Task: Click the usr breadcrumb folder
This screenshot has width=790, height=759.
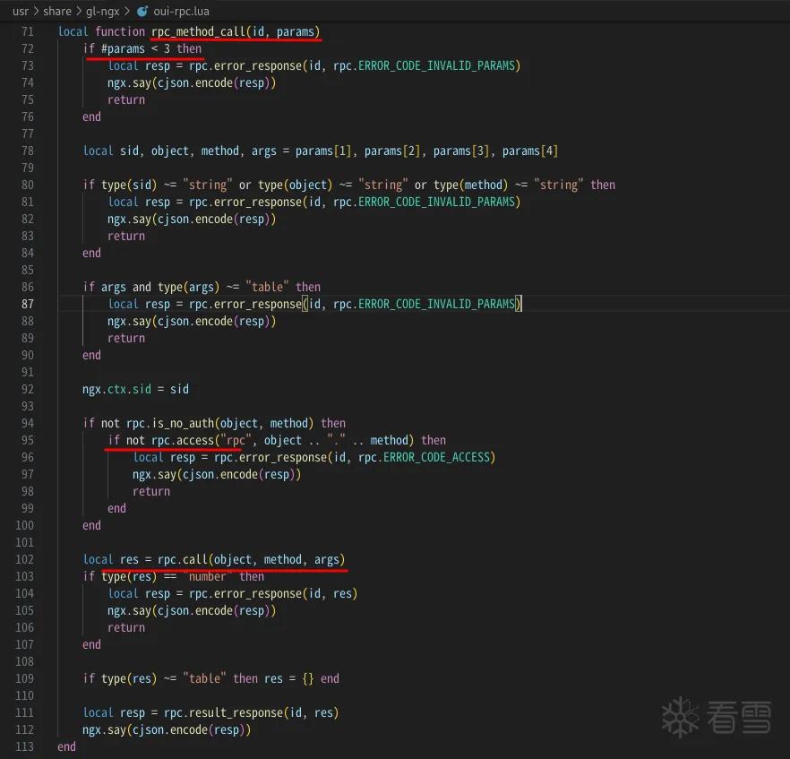Action: pos(21,11)
